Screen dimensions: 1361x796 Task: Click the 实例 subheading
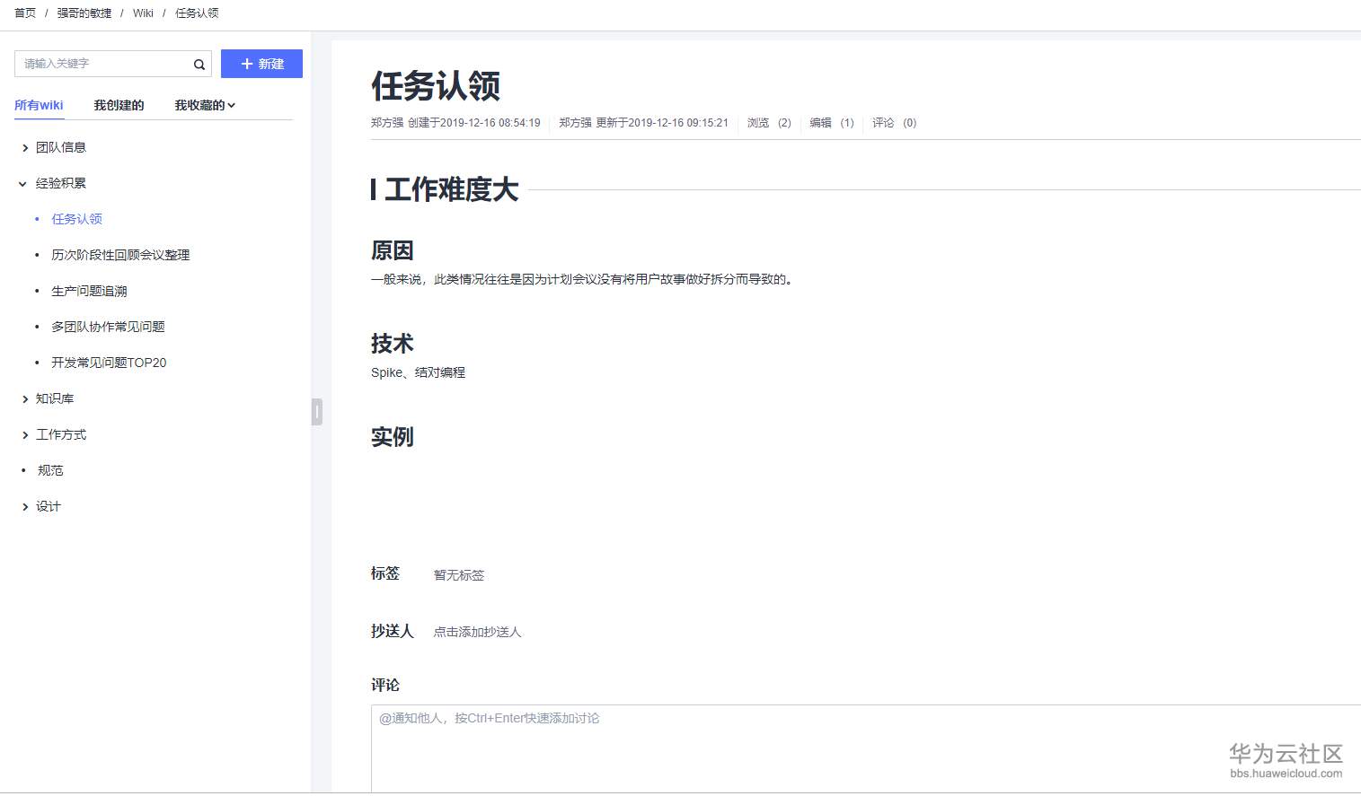(x=393, y=437)
